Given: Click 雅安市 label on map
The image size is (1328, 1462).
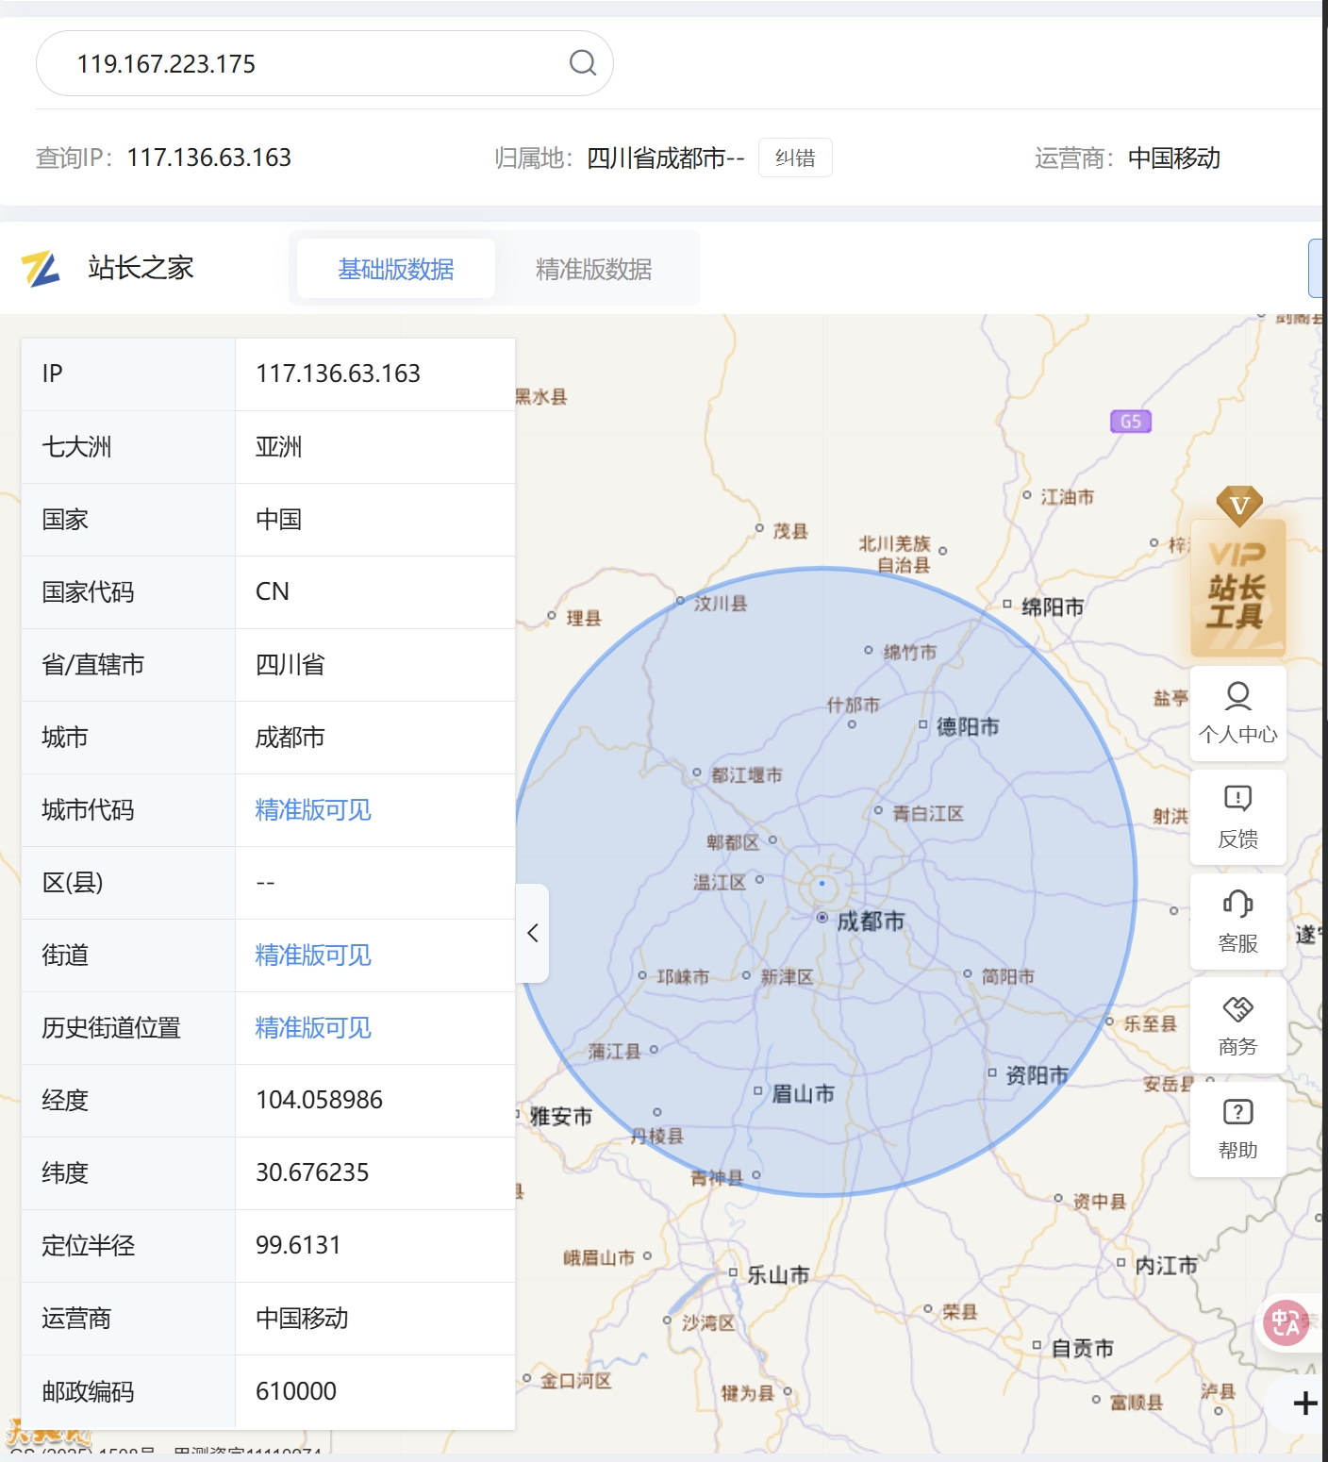Looking at the screenshot, I should click(561, 1117).
